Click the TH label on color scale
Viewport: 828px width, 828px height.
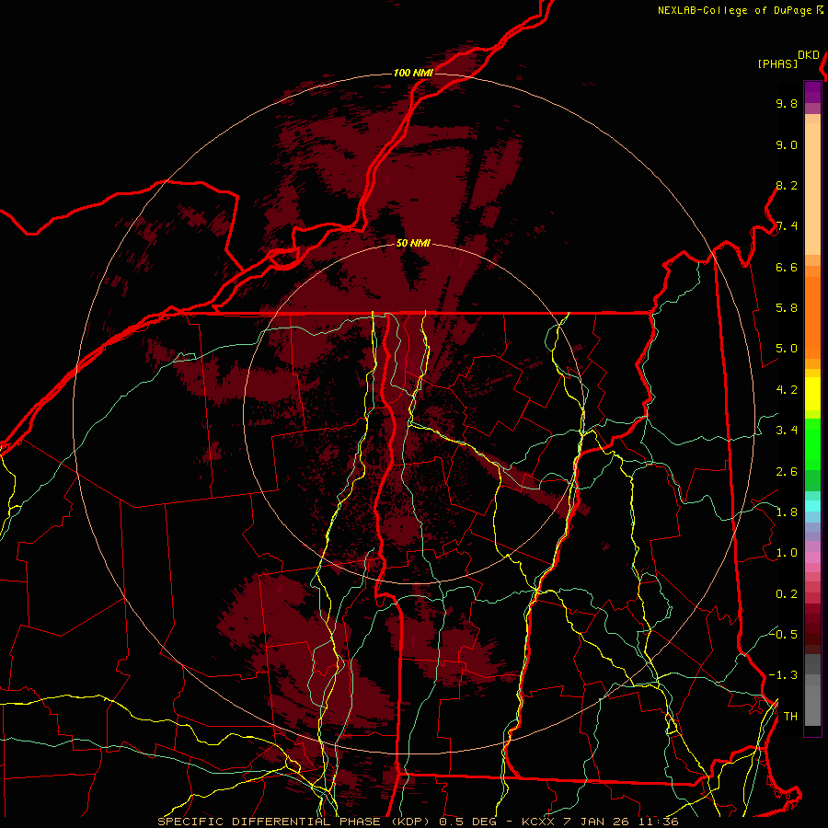click(x=790, y=717)
